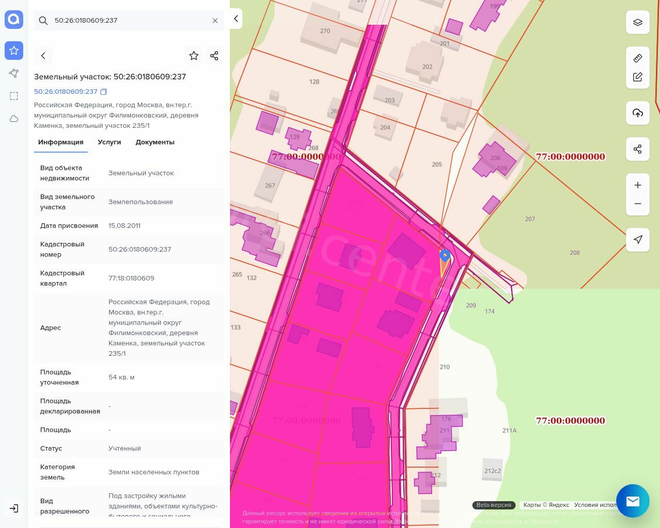Open the map layers panel
The height and width of the screenshot is (528, 660).
(638, 22)
